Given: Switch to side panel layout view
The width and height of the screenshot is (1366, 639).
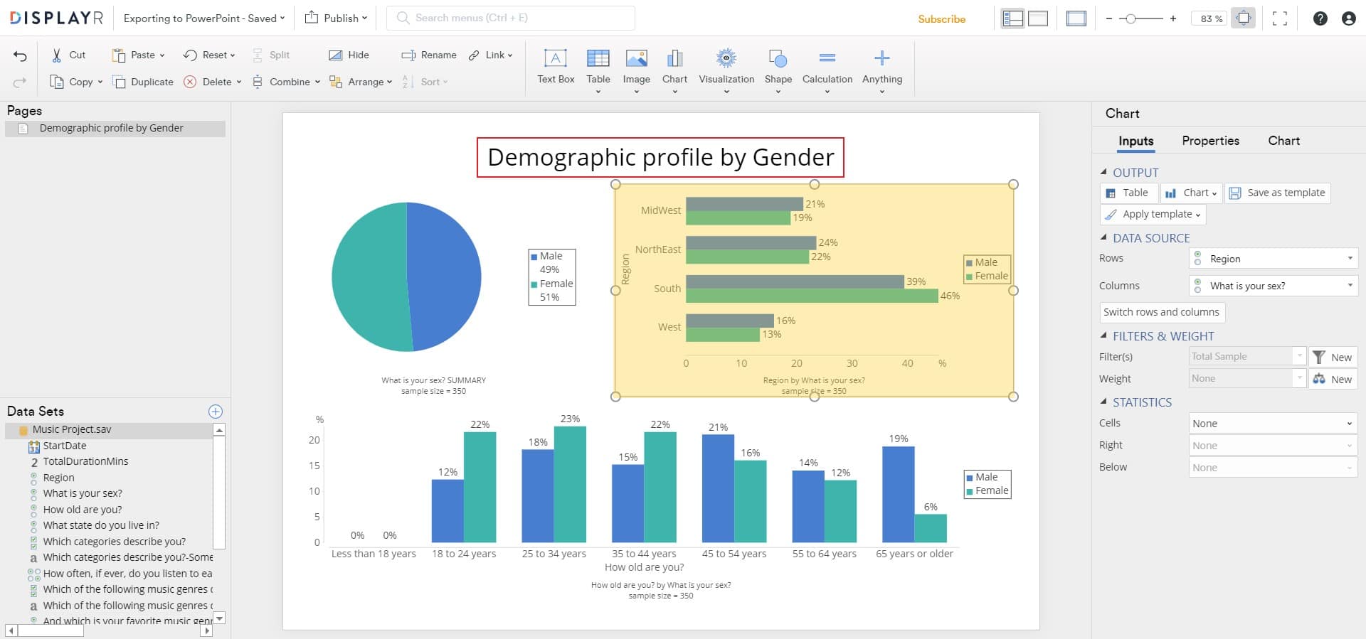Looking at the screenshot, I should click(x=1012, y=18).
